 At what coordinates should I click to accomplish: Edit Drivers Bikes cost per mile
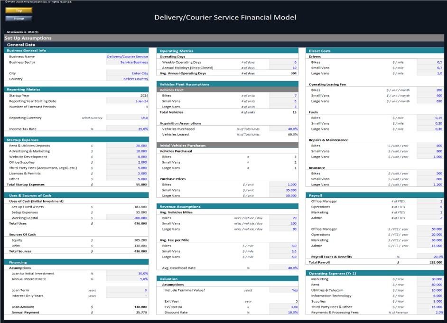[x=430, y=62]
